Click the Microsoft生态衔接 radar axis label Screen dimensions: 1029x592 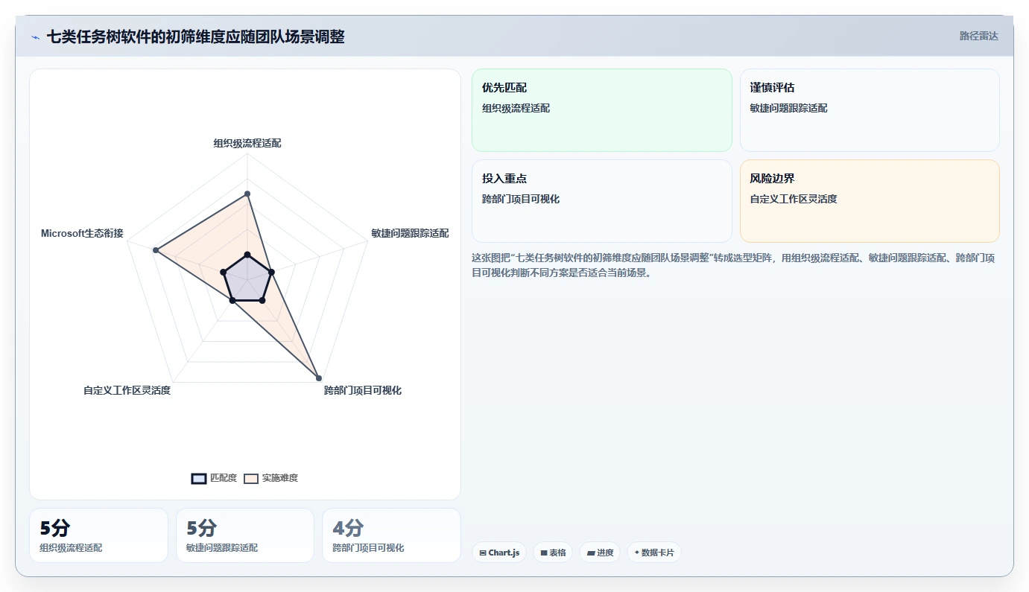click(x=82, y=233)
